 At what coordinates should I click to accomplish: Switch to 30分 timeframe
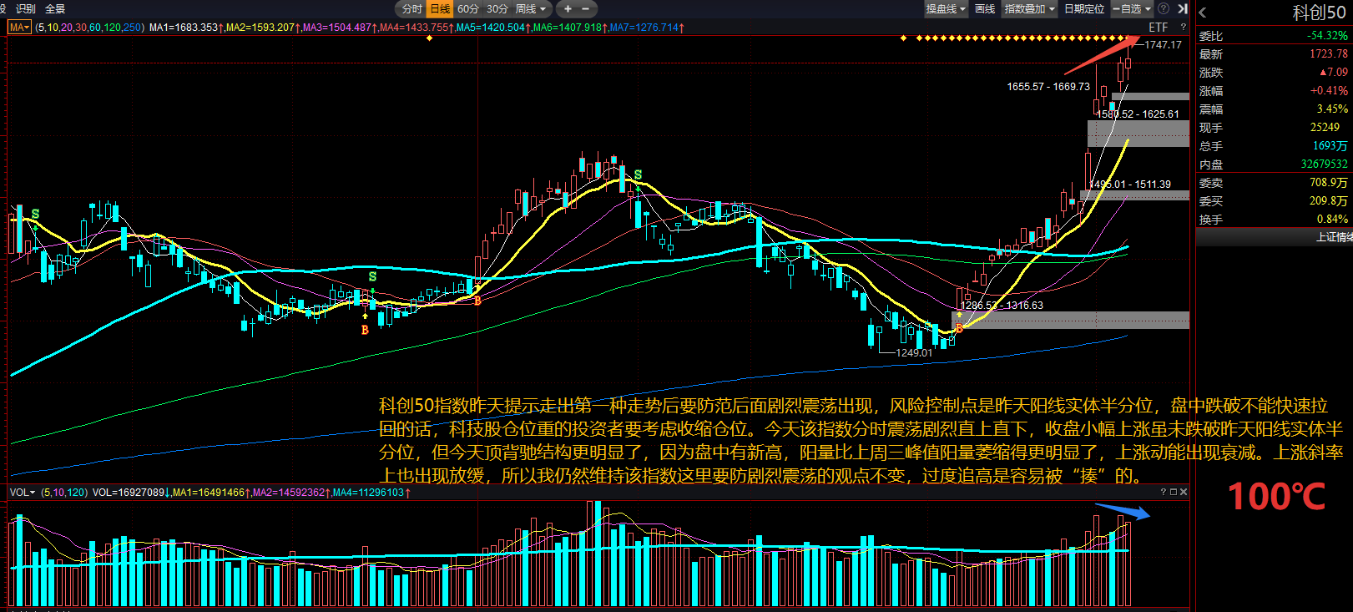point(497,9)
